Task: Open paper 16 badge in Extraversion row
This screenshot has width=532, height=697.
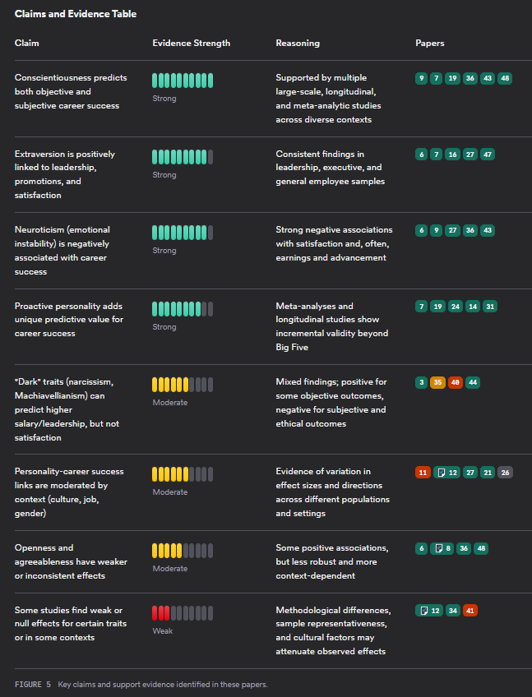Action: click(x=452, y=155)
